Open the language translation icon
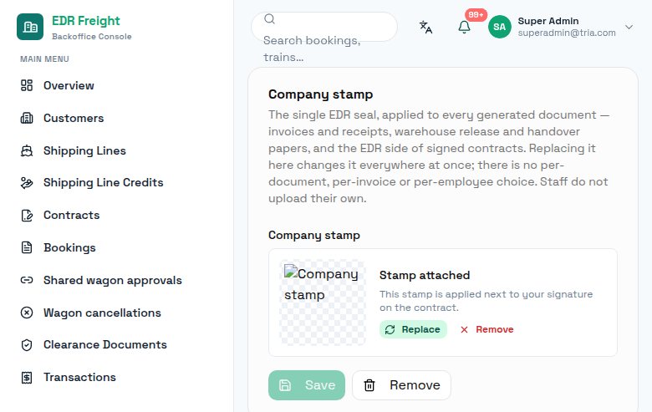Screen dimensions: 652x412 coord(425,27)
